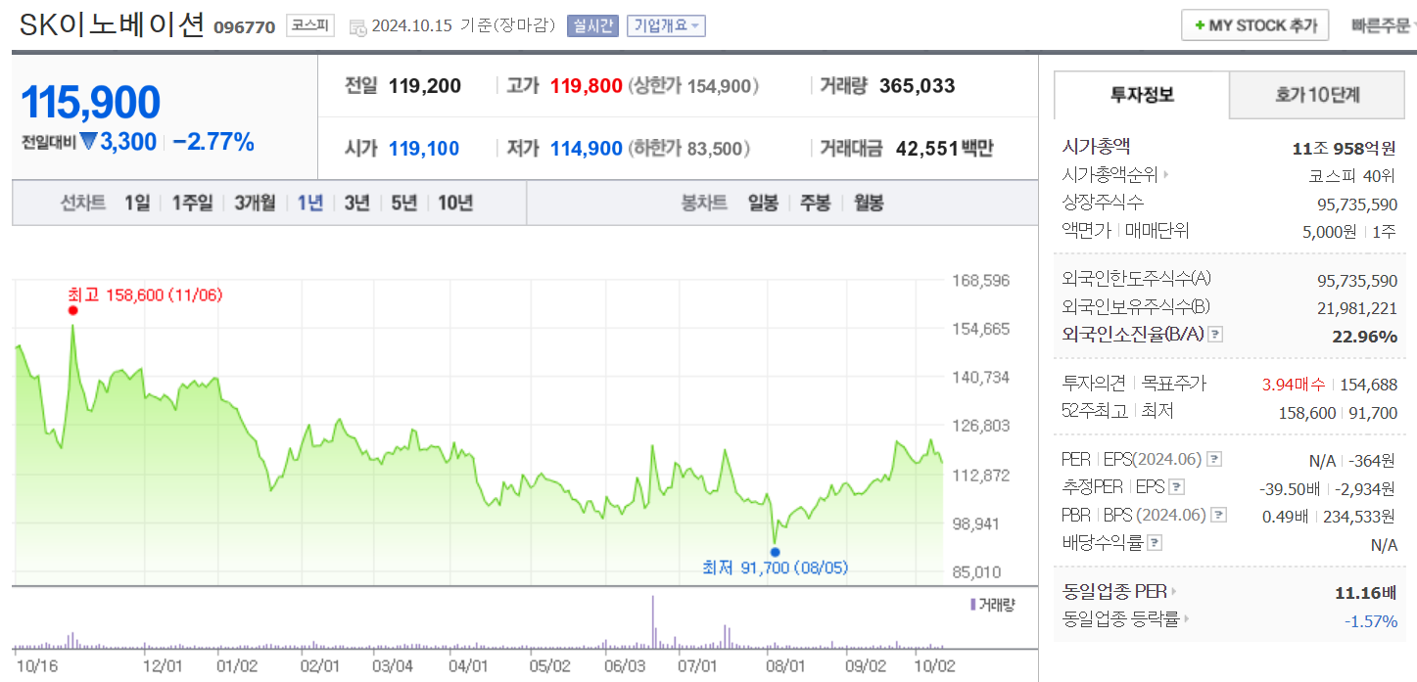Click the 동일업종 PER label
Image resolution: width=1417 pixels, height=682 pixels.
[1114, 592]
